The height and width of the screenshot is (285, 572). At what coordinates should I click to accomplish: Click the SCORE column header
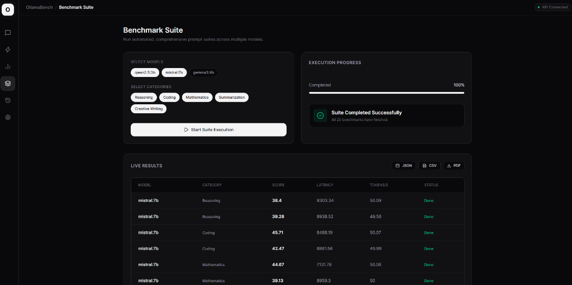pyautogui.click(x=278, y=185)
